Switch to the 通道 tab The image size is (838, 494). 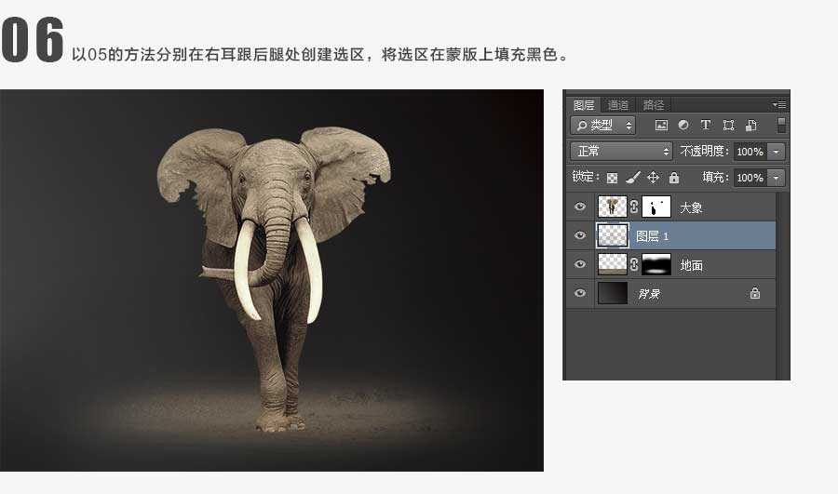tap(618, 105)
